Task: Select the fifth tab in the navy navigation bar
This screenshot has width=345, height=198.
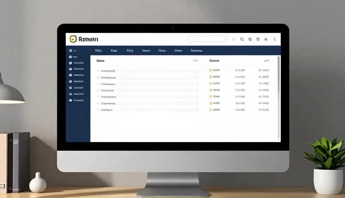Action: pos(162,51)
